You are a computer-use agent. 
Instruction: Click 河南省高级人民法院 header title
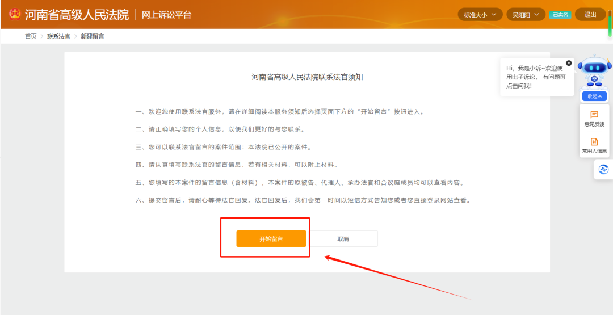(x=77, y=15)
